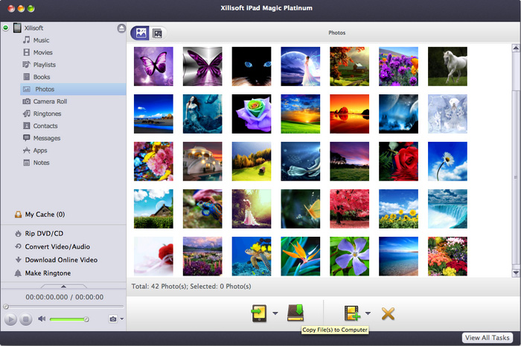Eject the Xilisoft device

[x=121, y=28]
